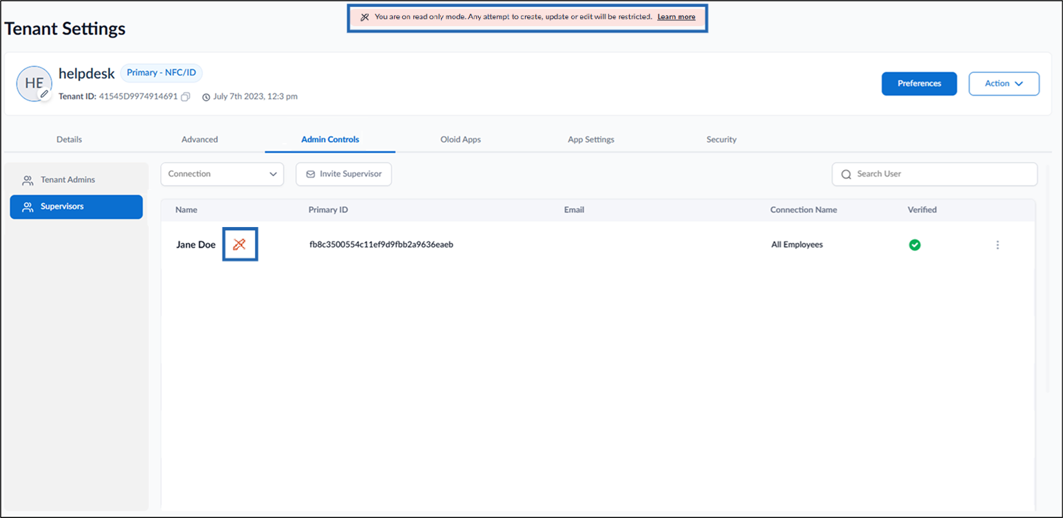1063x518 pixels.
Task: Click the Jane Doe name cell
Action: pos(196,245)
